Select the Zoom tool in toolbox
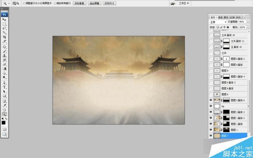The height and width of the screenshot is (158, 253). pyautogui.click(x=4, y=114)
